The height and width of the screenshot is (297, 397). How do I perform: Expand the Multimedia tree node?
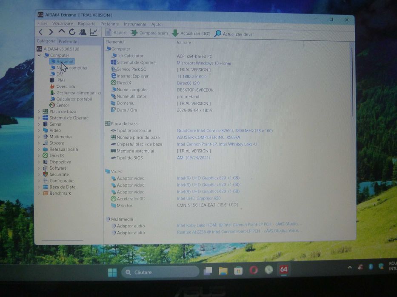pos(39,137)
